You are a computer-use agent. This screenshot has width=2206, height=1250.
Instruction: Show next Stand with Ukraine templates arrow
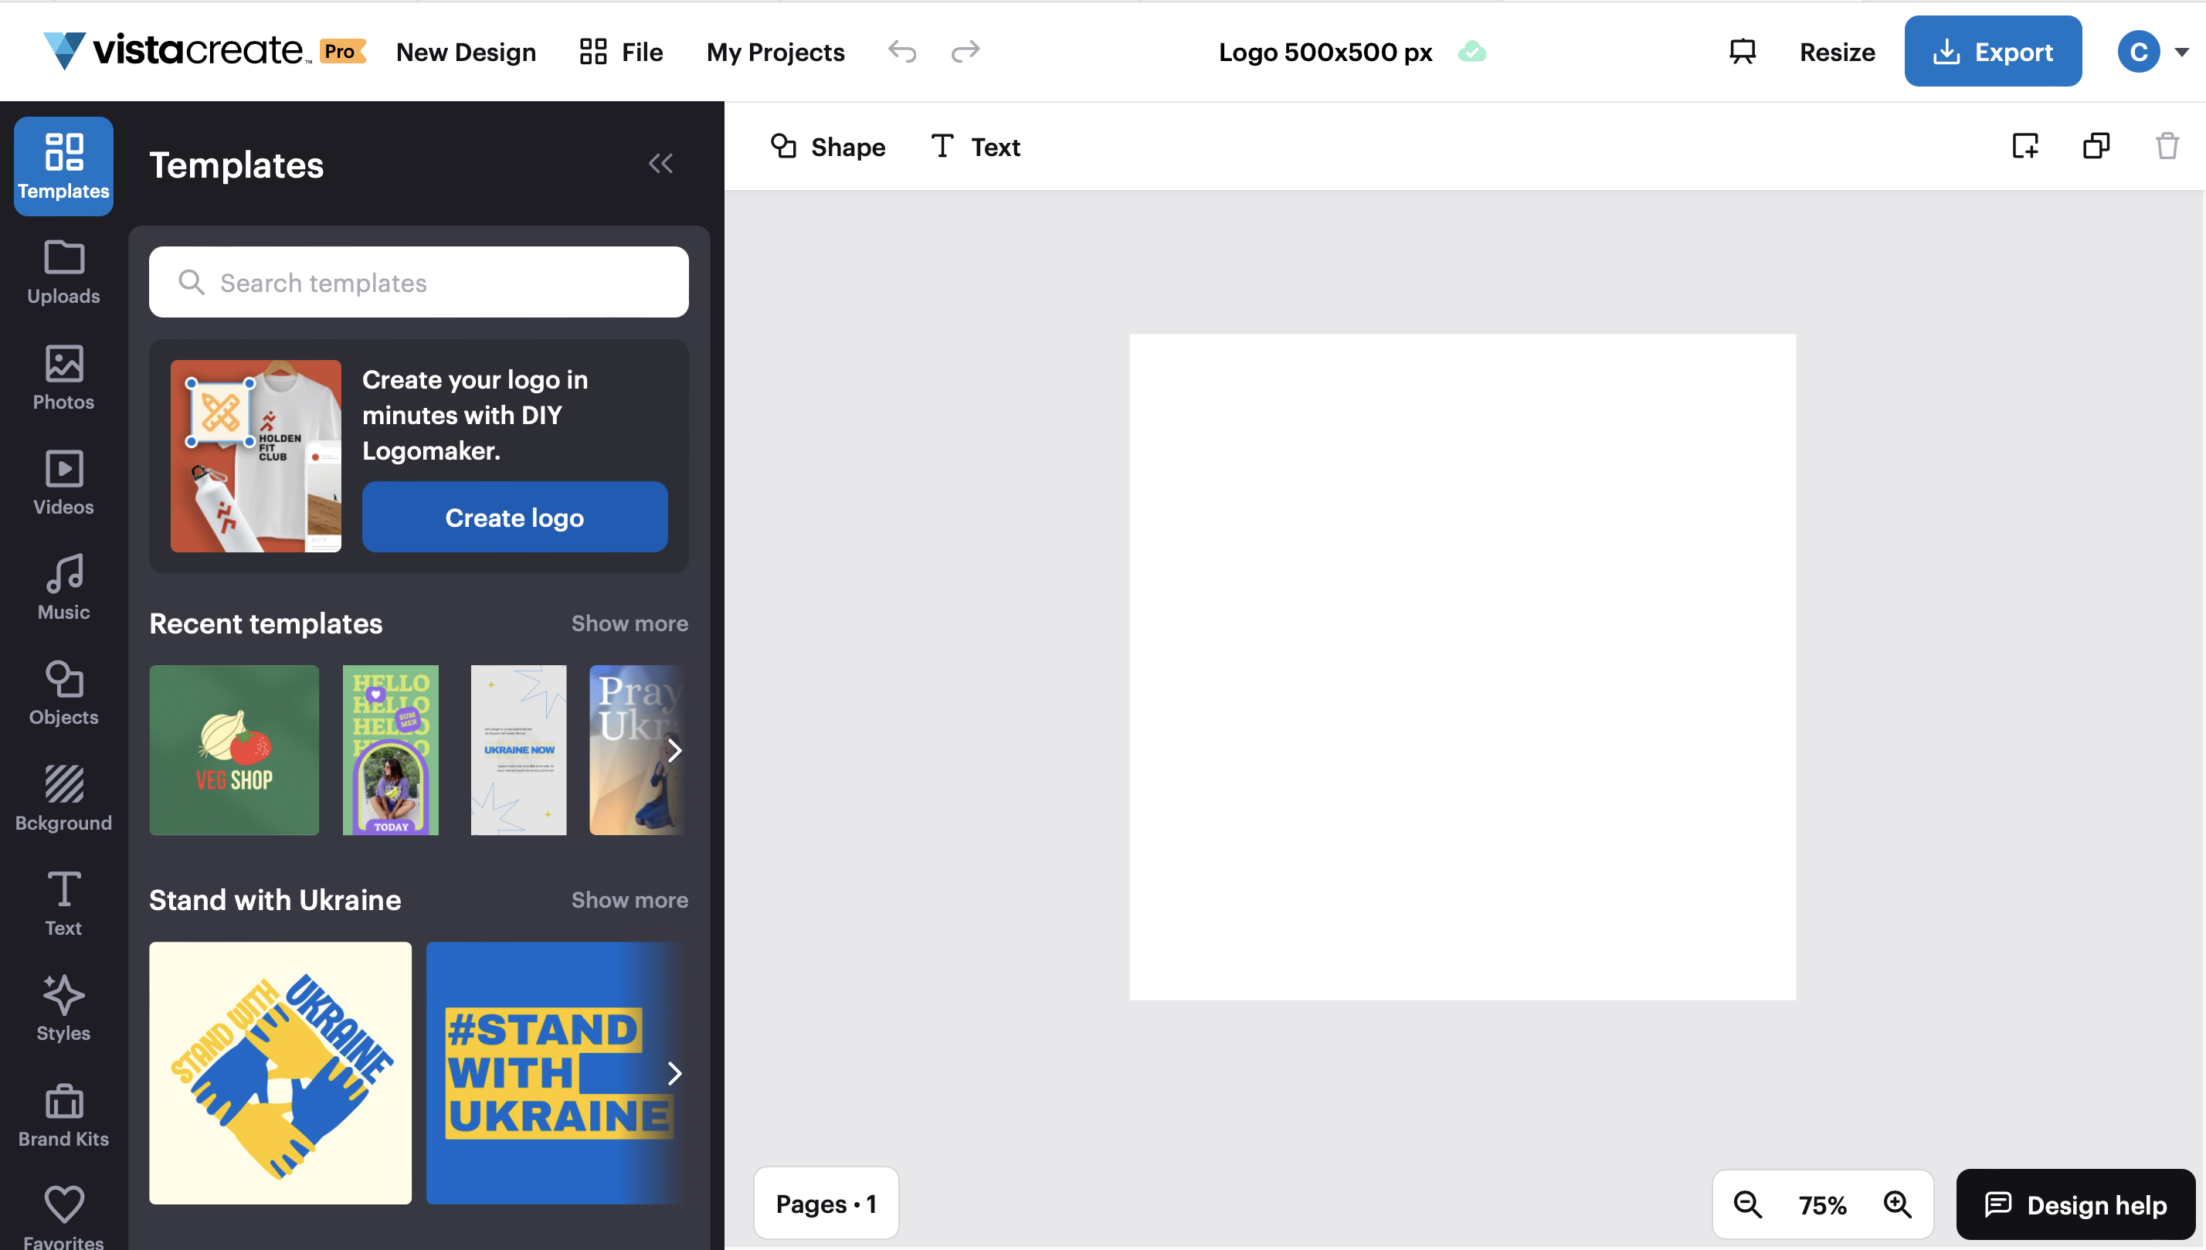click(674, 1073)
